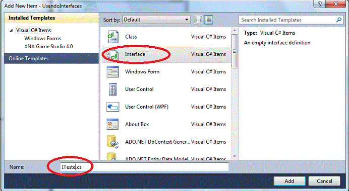Click the Cancel button
The height and width of the screenshot is (191, 349).
click(324, 181)
